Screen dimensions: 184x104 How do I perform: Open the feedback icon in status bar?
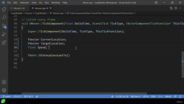pos(175,96)
